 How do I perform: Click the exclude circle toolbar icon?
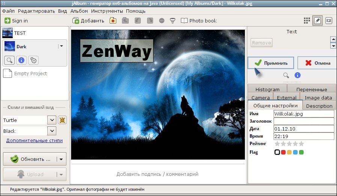[x=162, y=21]
